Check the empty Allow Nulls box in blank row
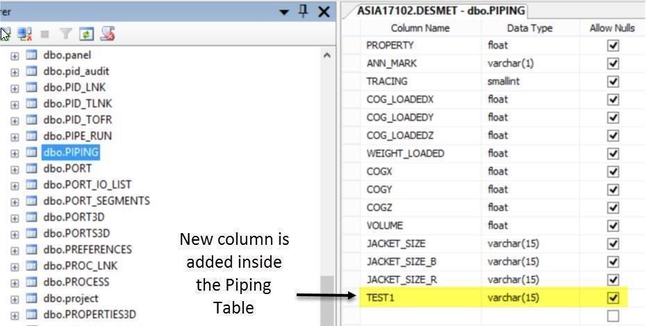The height and width of the screenshot is (326, 646). coord(613,316)
